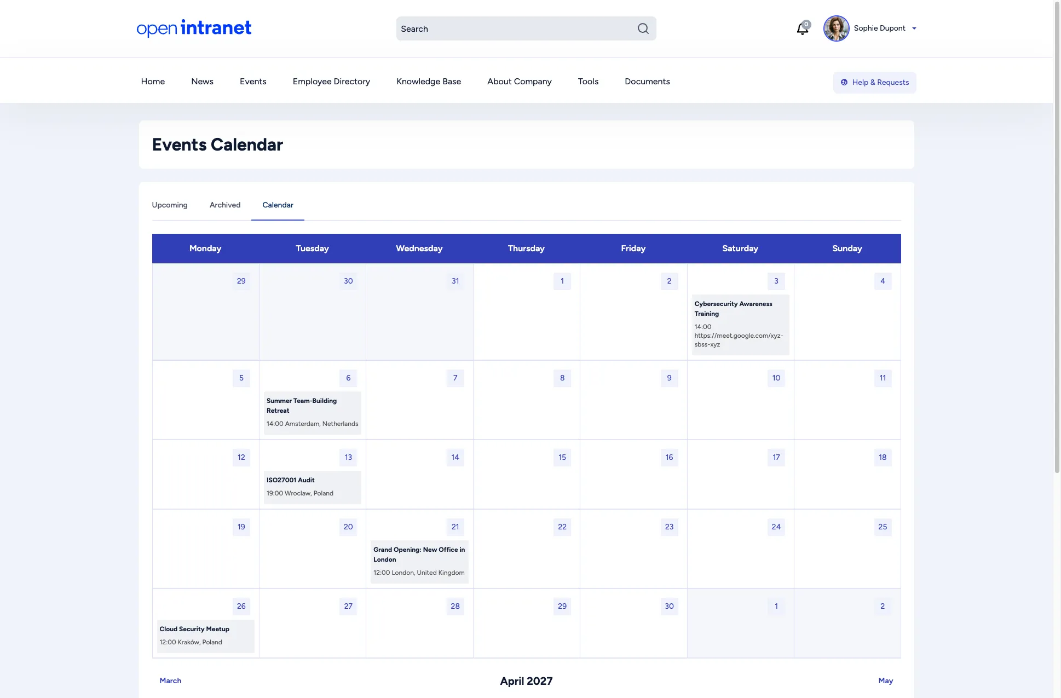Go to Home in navigation
1061x698 pixels.
pyautogui.click(x=153, y=82)
